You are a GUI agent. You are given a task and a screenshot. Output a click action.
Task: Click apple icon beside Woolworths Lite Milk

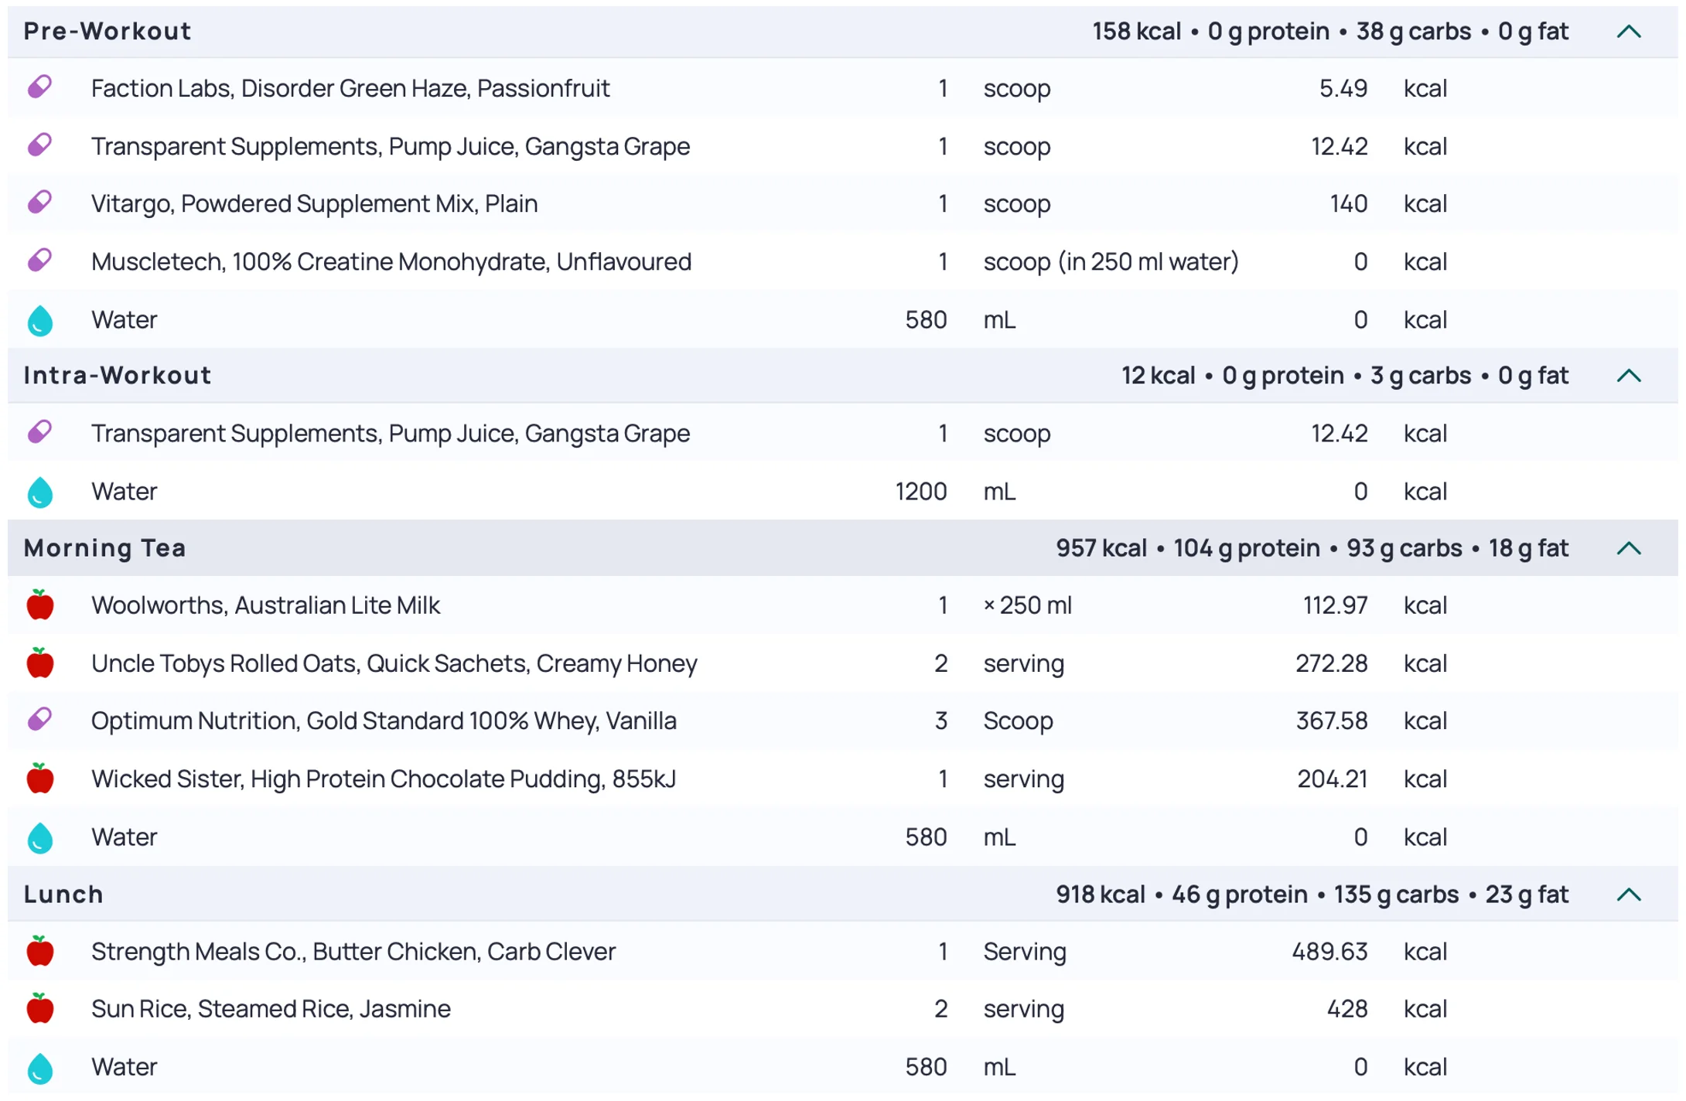point(40,605)
